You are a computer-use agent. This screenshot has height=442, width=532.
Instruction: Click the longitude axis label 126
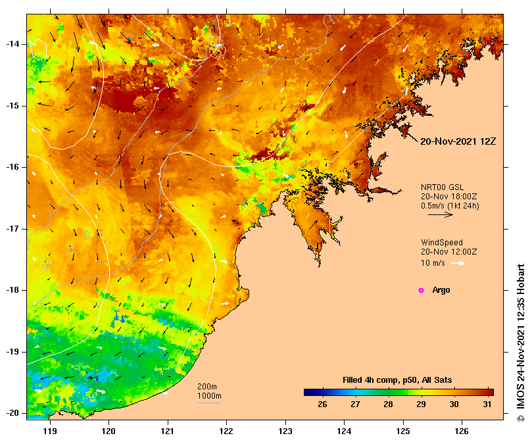click(x=462, y=431)
